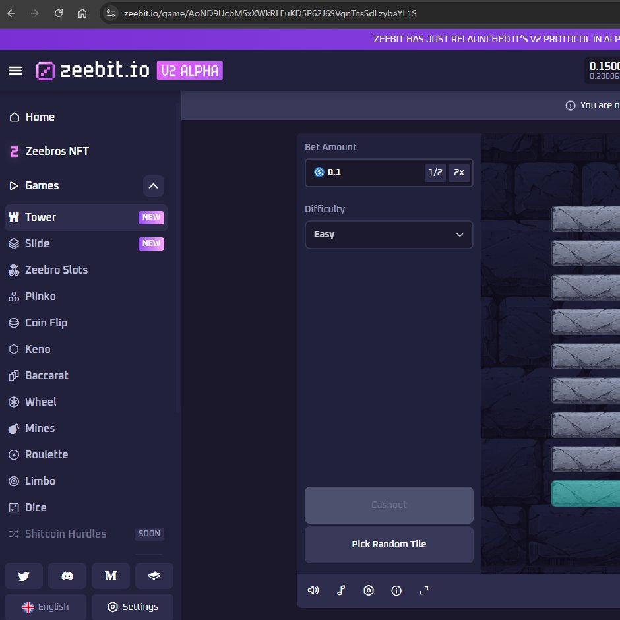Change language via English button

coord(46,607)
